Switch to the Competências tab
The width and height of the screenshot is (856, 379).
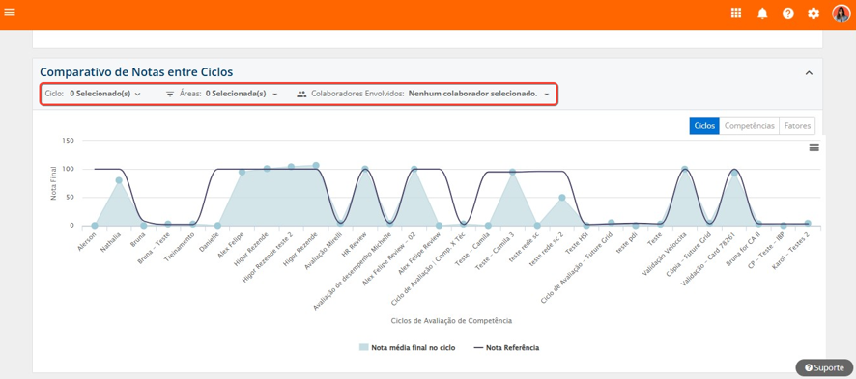(749, 125)
